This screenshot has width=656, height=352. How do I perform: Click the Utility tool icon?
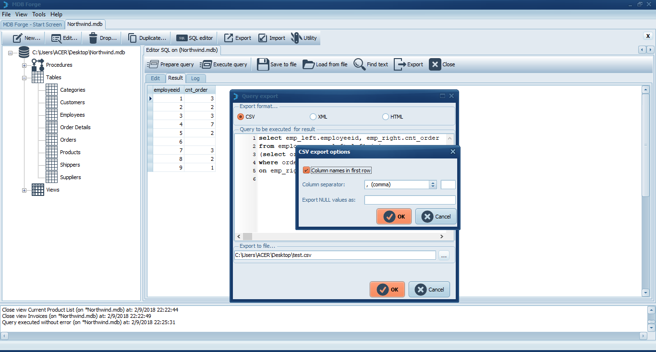(x=296, y=38)
